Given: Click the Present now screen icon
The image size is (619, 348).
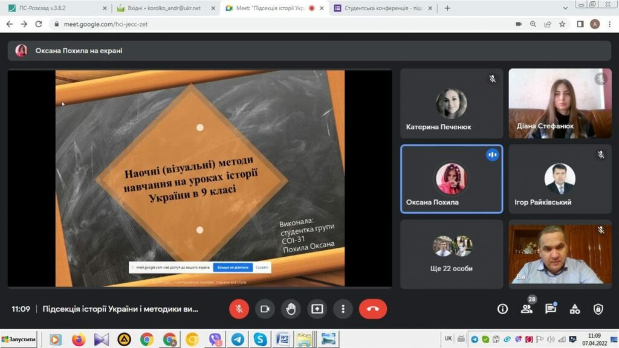Looking at the screenshot, I should tap(317, 309).
